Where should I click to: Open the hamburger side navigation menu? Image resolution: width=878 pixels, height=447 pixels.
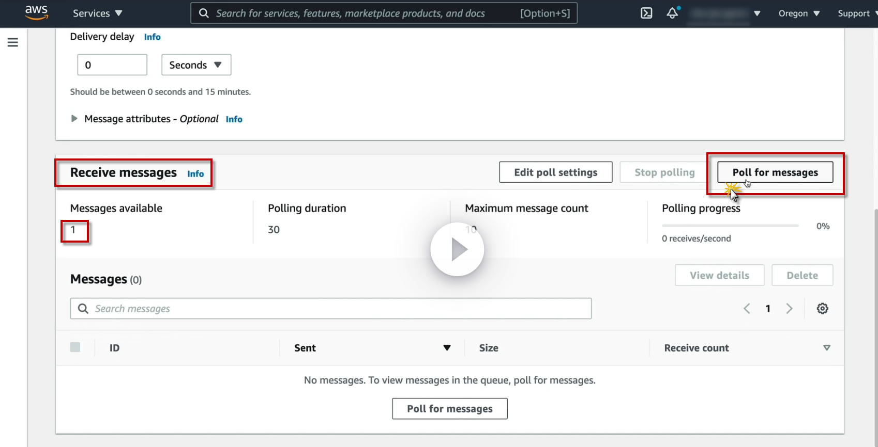tap(13, 42)
